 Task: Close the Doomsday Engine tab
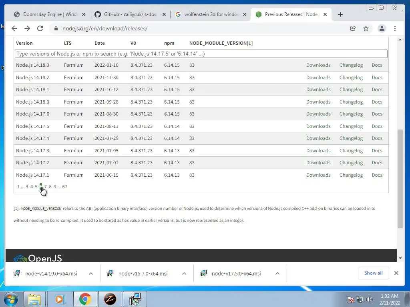pos(84,14)
